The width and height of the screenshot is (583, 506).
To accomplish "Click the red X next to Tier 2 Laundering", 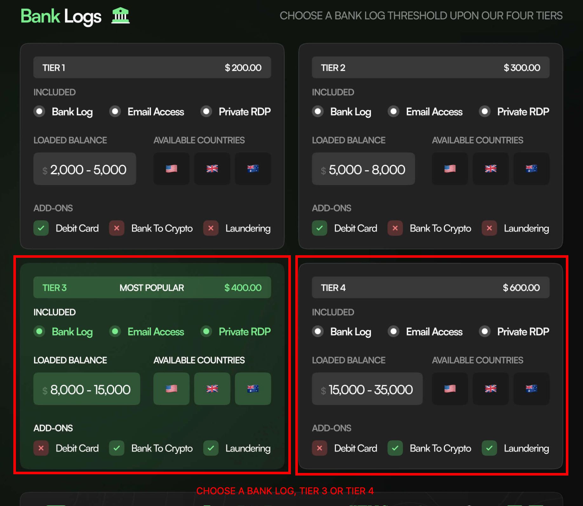I will [x=489, y=228].
